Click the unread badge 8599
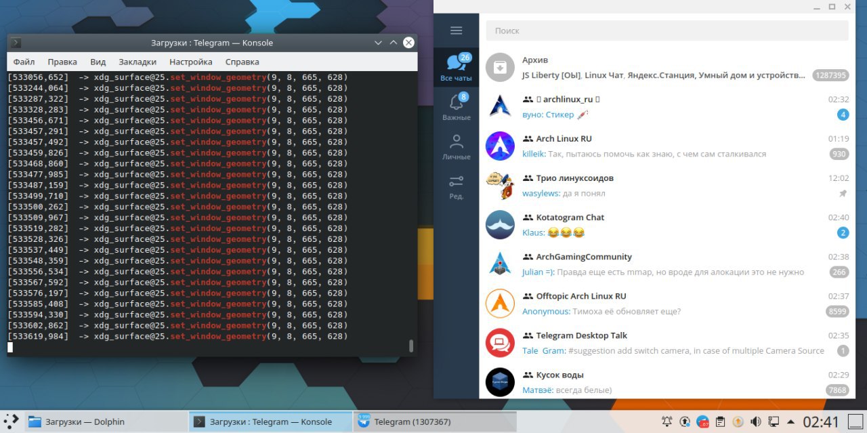Image resolution: width=867 pixels, height=433 pixels. pos(837,312)
